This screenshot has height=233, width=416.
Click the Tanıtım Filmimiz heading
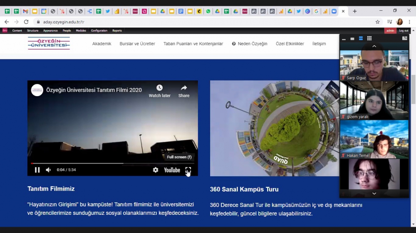pos(51,189)
